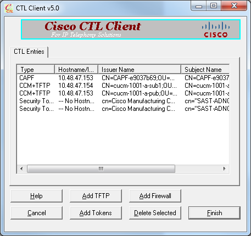
Task: Click the horizontal scrollbar right arrow
Action: pyautogui.click(x=225, y=168)
